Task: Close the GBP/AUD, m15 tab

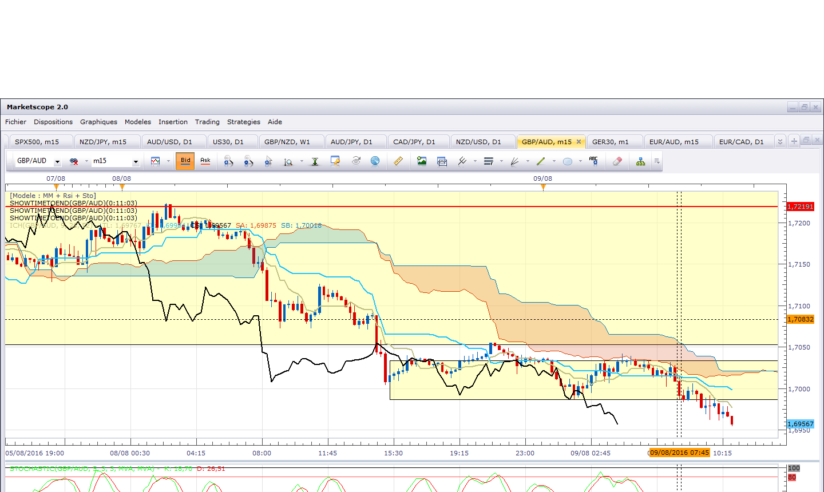Action: point(579,142)
